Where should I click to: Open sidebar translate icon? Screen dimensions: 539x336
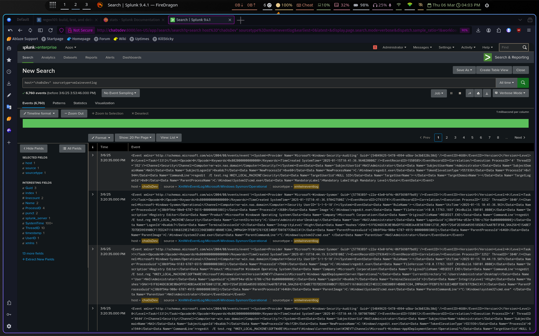coord(9,107)
